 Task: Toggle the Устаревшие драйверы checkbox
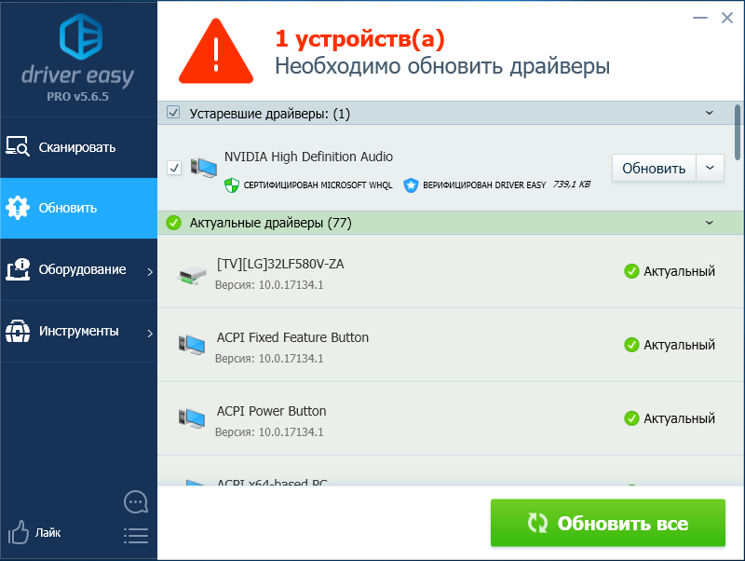click(x=173, y=113)
